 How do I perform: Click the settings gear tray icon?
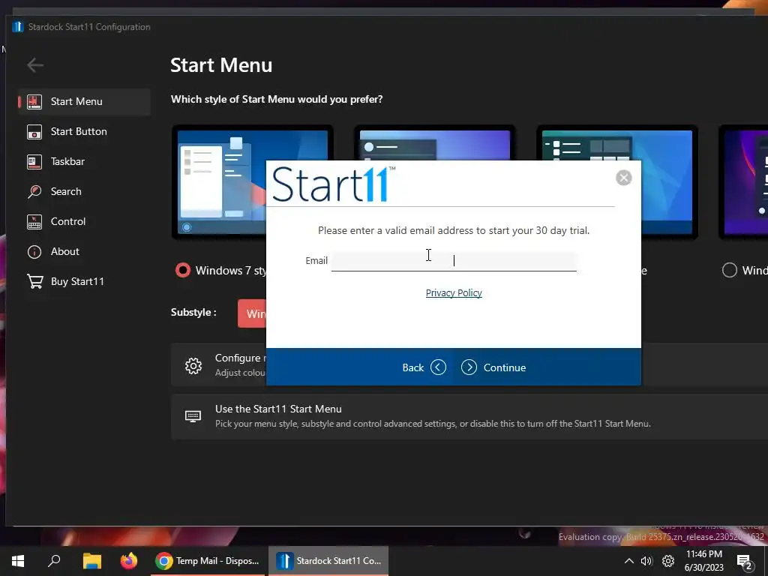pyautogui.click(x=668, y=561)
